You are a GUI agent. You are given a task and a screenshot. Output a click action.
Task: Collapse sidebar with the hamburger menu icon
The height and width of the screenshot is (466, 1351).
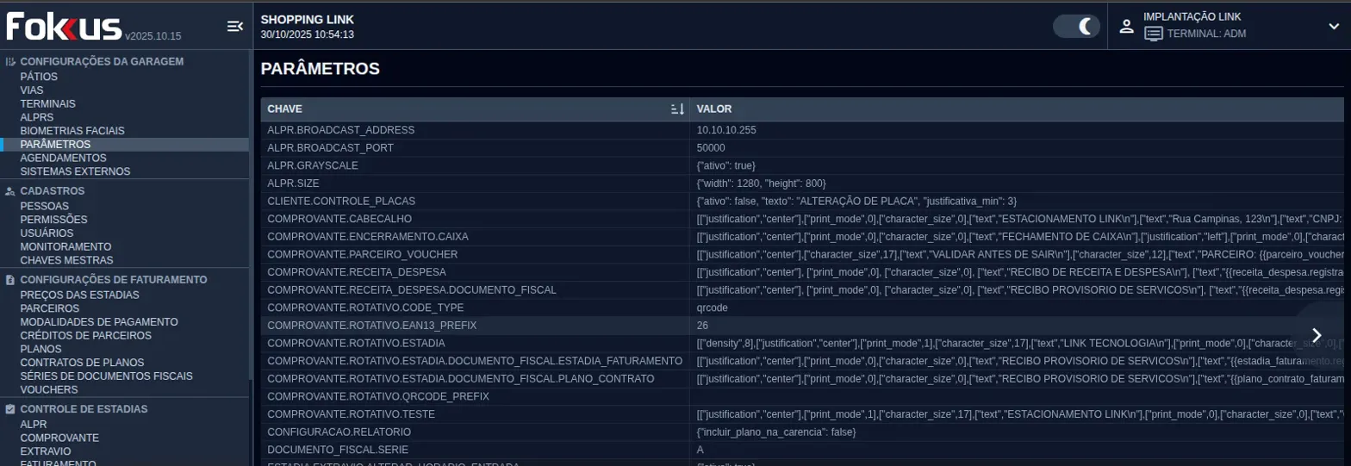coord(234,27)
